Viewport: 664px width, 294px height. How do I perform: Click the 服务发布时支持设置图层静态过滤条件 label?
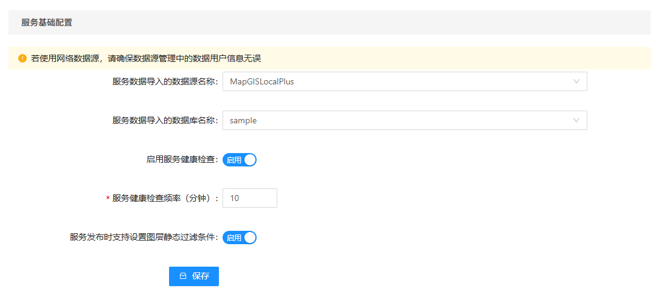click(144, 238)
